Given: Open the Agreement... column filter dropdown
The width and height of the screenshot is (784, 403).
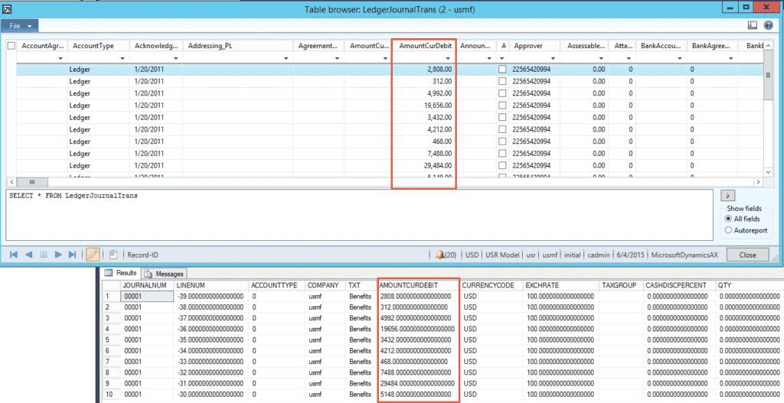Looking at the screenshot, I should pos(337,58).
